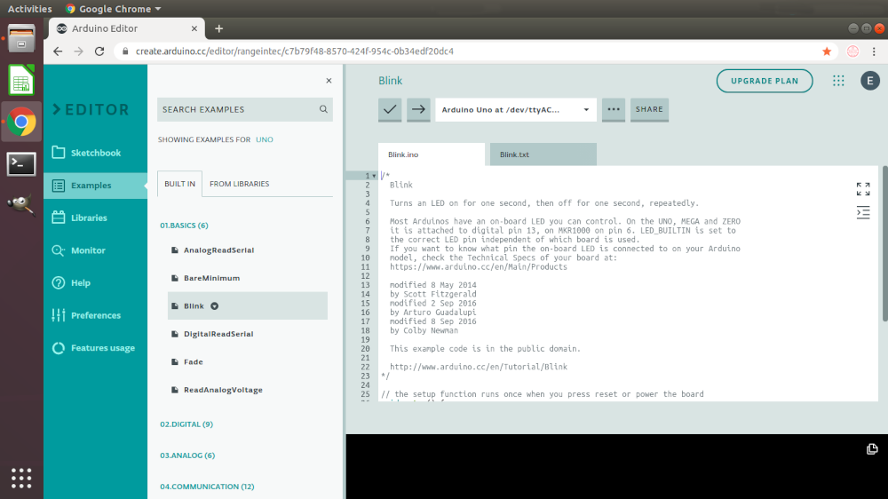Open the Google Chrome app menu in top bar
This screenshot has width=888, height=499.
pyautogui.click(x=114, y=9)
